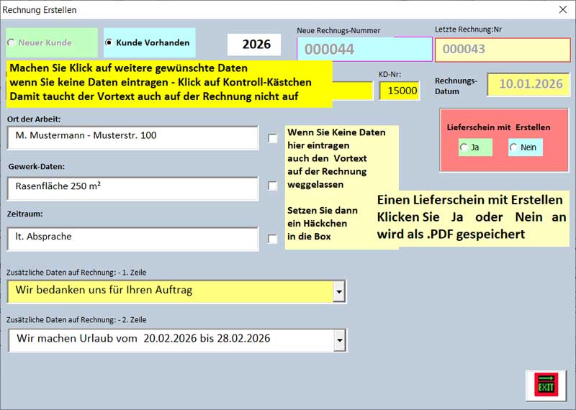Click the Zeitraum field 'lt. Absprache'

(132, 238)
